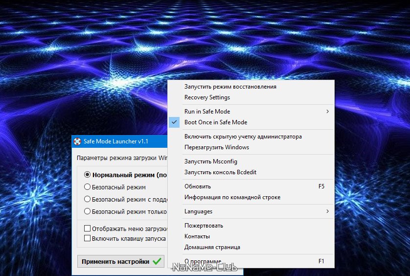Image resolution: width=410 pixels, height=276 pixels.
Task: Expand the Languages submenu arrow
Action: pyautogui.click(x=327, y=211)
